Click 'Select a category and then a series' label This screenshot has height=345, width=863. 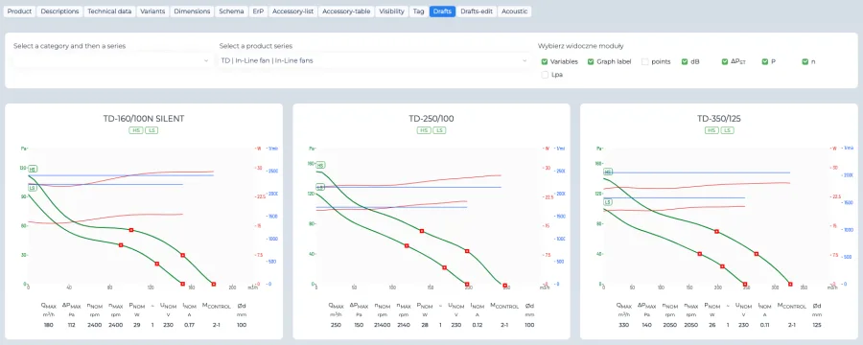tap(69, 46)
